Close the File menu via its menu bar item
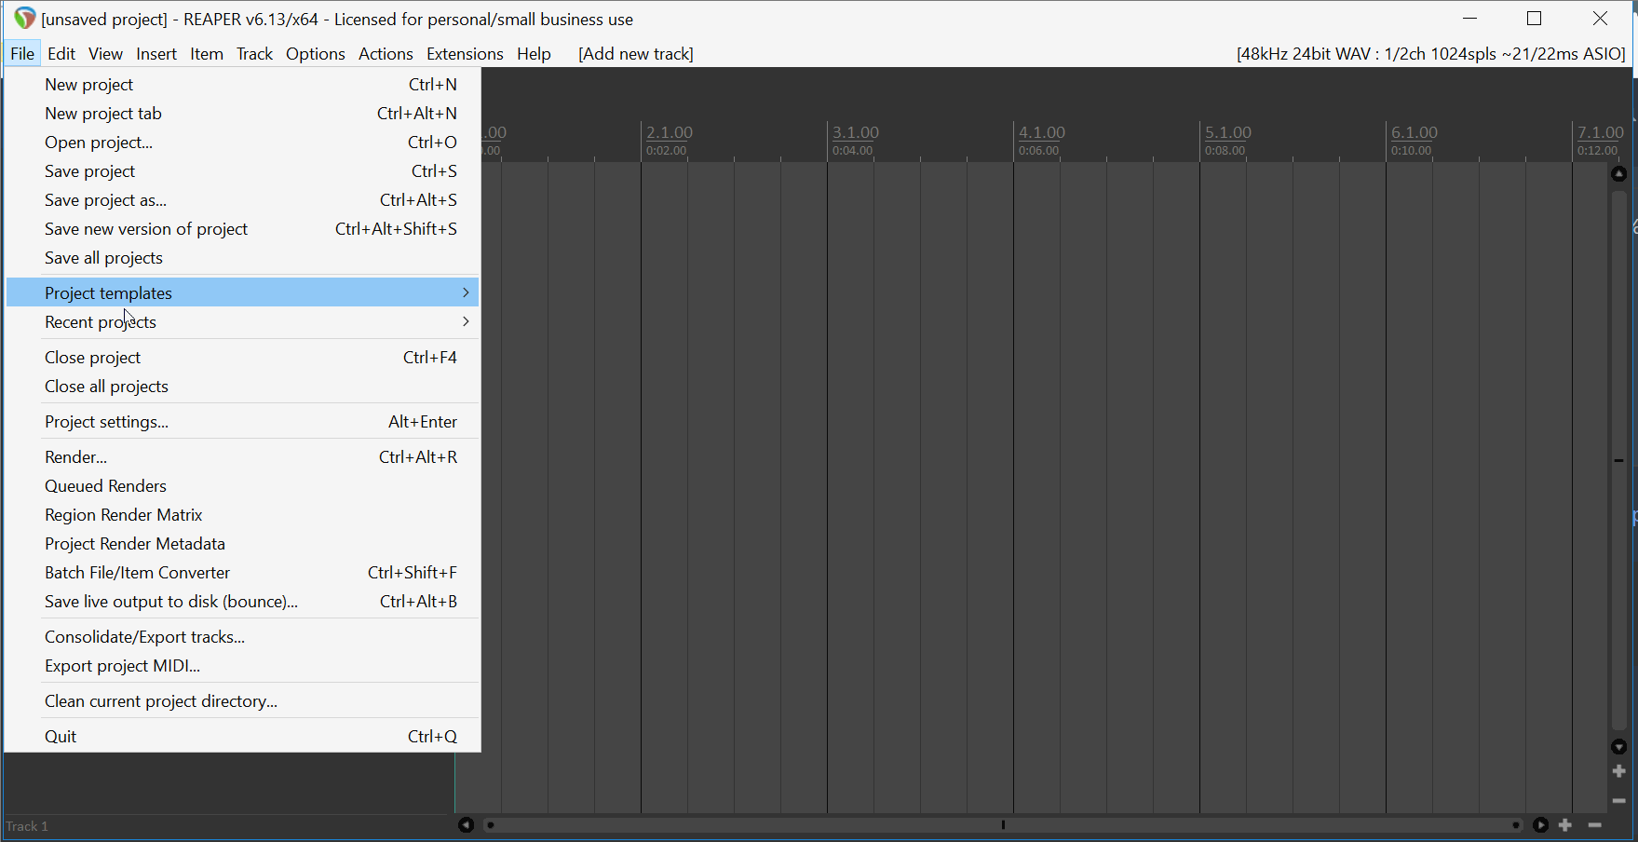 click(22, 53)
